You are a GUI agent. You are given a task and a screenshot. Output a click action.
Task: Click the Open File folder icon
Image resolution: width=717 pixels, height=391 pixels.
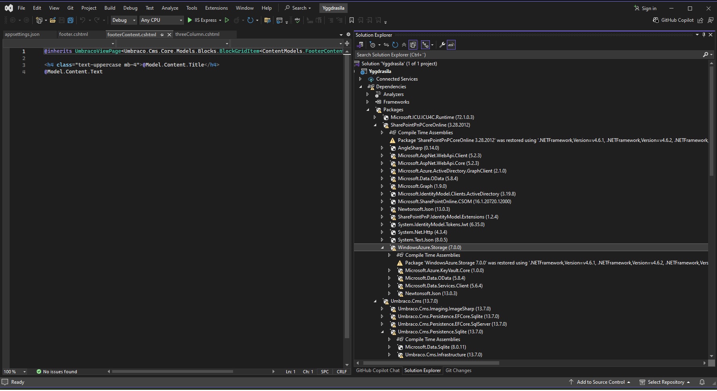[x=52, y=20]
